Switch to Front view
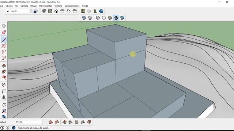The height and width of the screenshot is (131, 234). tap(56, 11)
